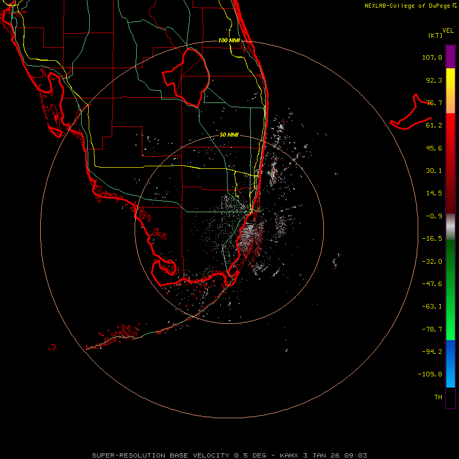Click the 100 NMI range ring label
Image resolution: width=459 pixels, height=459 pixels.
(229, 40)
